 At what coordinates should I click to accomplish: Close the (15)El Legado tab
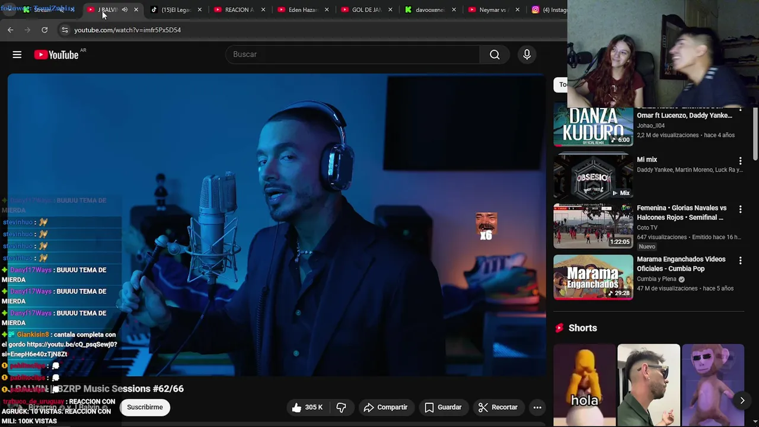[199, 9]
